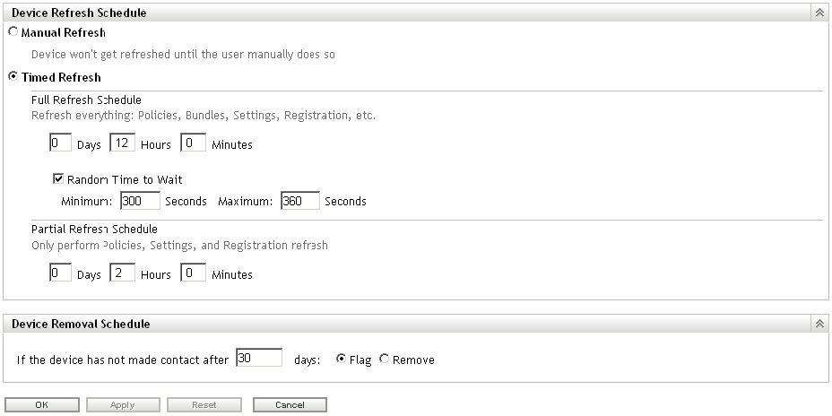Screen dimensions: 832x416
Task: Click the Device Removal Schedule header title
Action: [81, 324]
